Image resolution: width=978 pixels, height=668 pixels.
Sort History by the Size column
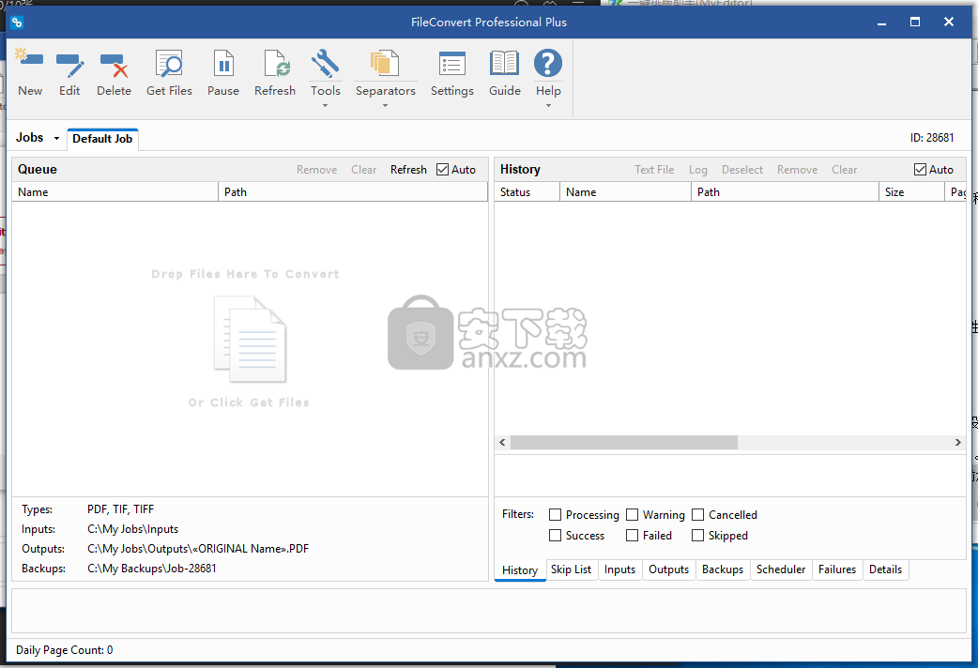click(911, 192)
